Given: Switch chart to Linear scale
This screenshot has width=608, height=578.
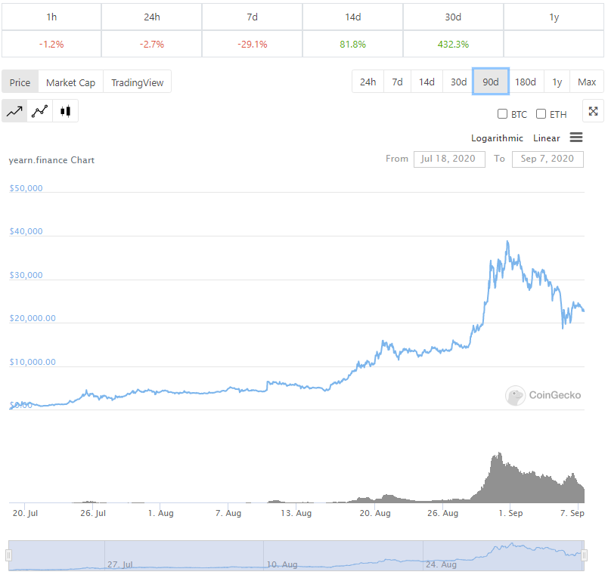Looking at the screenshot, I should point(546,138).
